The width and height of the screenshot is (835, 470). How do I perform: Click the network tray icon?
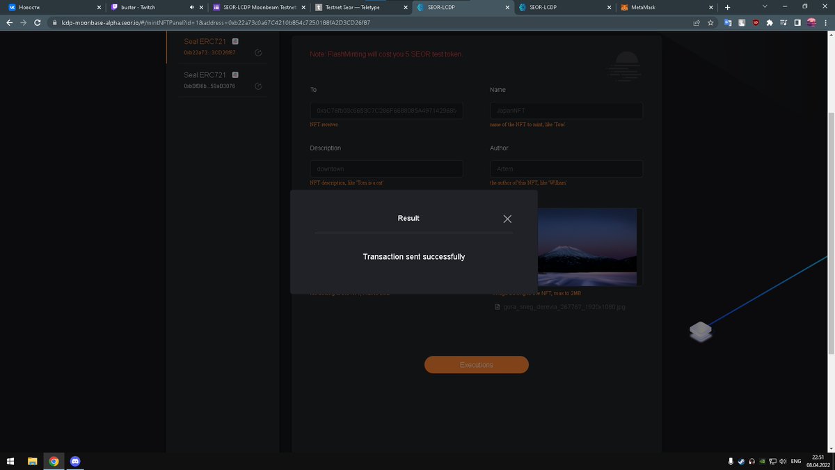[x=773, y=462]
